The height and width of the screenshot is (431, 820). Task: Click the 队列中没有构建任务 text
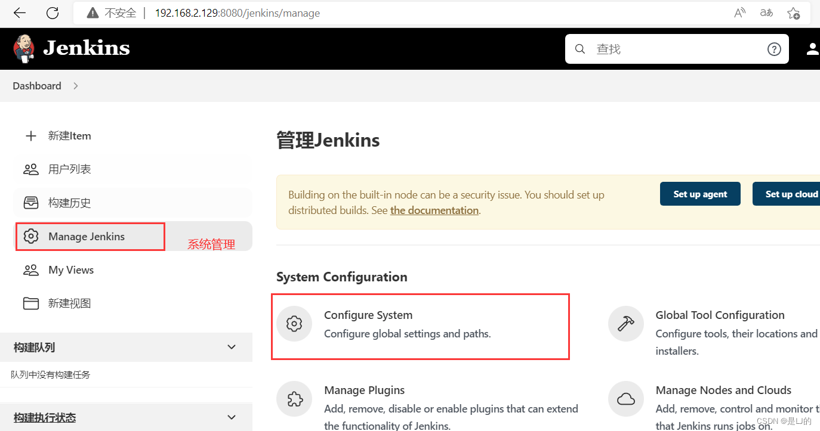pos(51,375)
